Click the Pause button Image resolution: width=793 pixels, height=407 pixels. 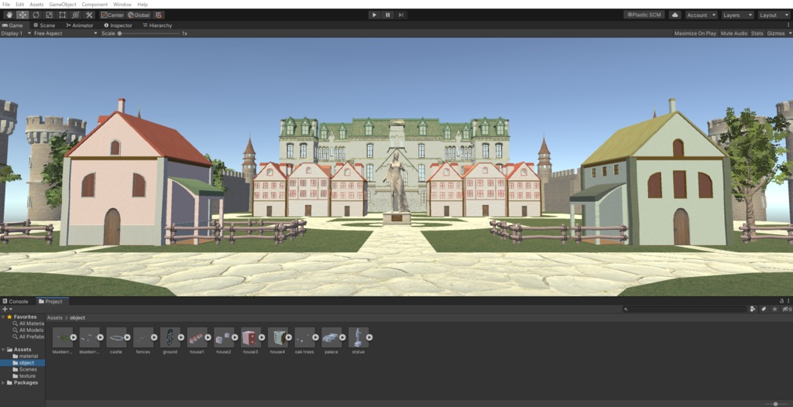pyautogui.click(x=388, y=15)
